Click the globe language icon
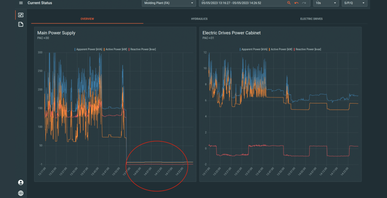 click(21, 193)
